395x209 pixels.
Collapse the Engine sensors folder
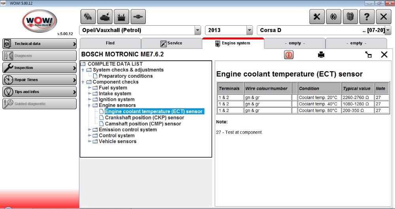(x=89, y=105)
